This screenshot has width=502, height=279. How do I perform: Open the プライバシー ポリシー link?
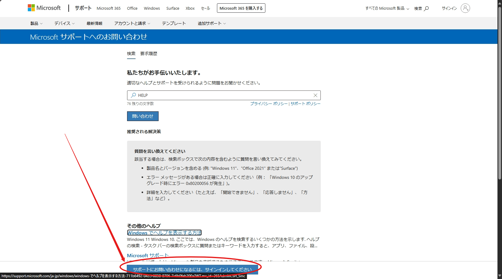pyautogui.click(x=269, y=103)
